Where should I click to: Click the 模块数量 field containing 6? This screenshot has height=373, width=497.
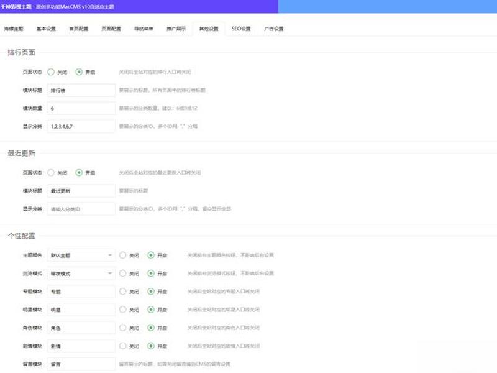pos(81,108)
